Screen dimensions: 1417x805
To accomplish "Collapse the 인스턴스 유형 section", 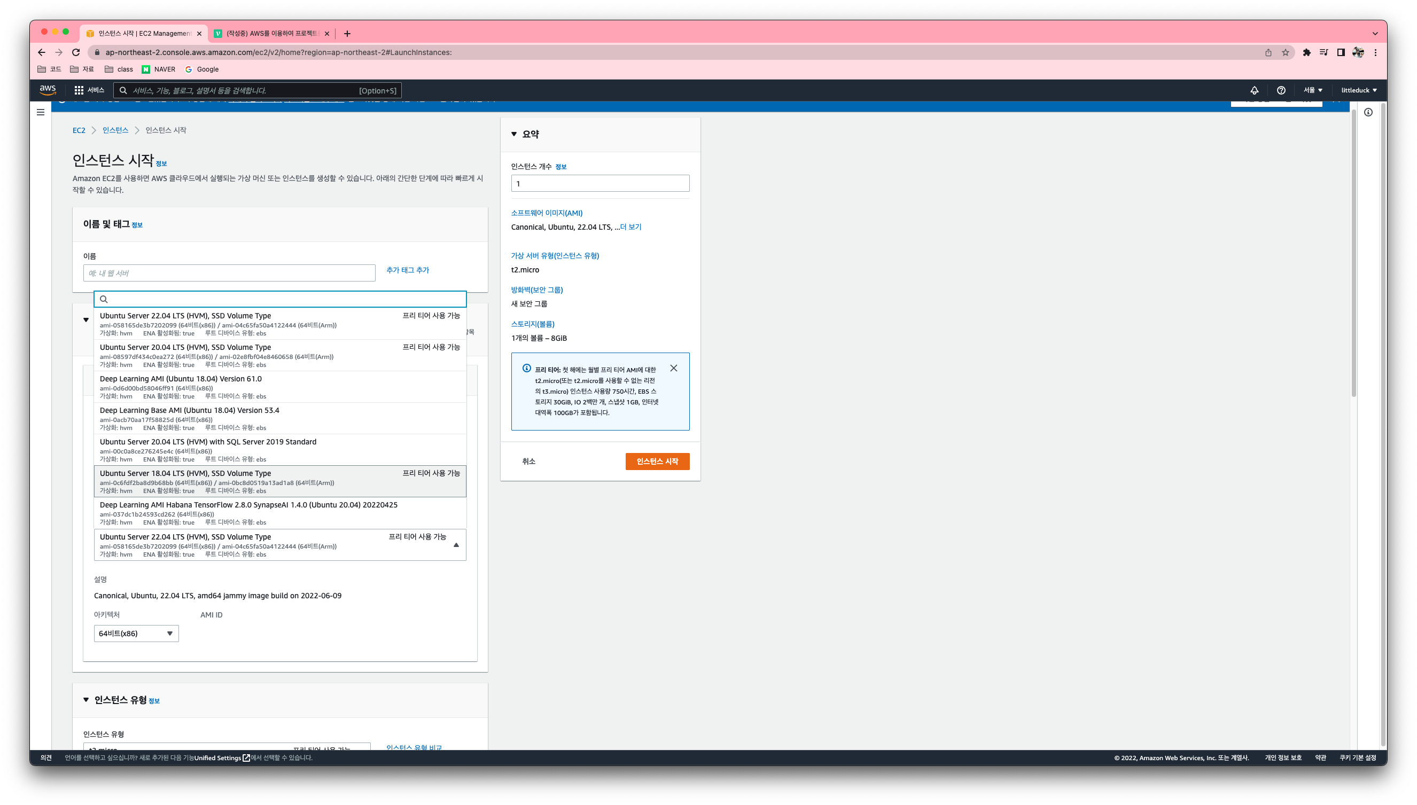I will (86, 700).
